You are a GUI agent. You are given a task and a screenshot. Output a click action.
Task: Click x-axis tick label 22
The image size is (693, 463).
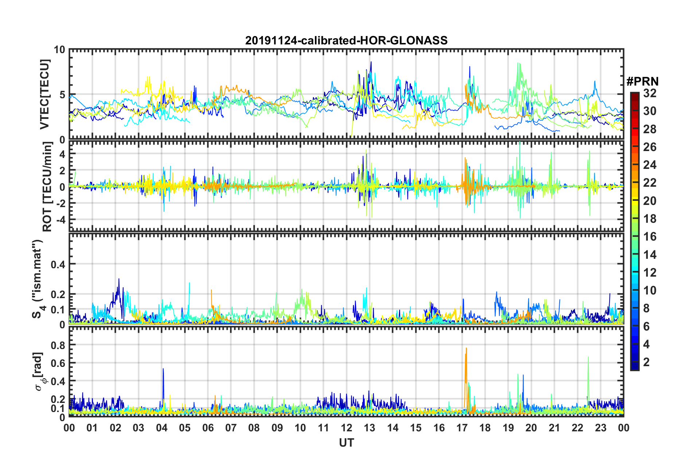577,428
